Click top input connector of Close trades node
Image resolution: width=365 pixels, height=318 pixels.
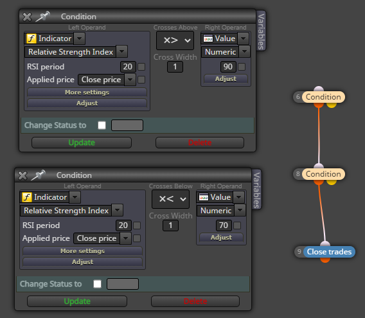pyautogui.click(x=325, y=243)
